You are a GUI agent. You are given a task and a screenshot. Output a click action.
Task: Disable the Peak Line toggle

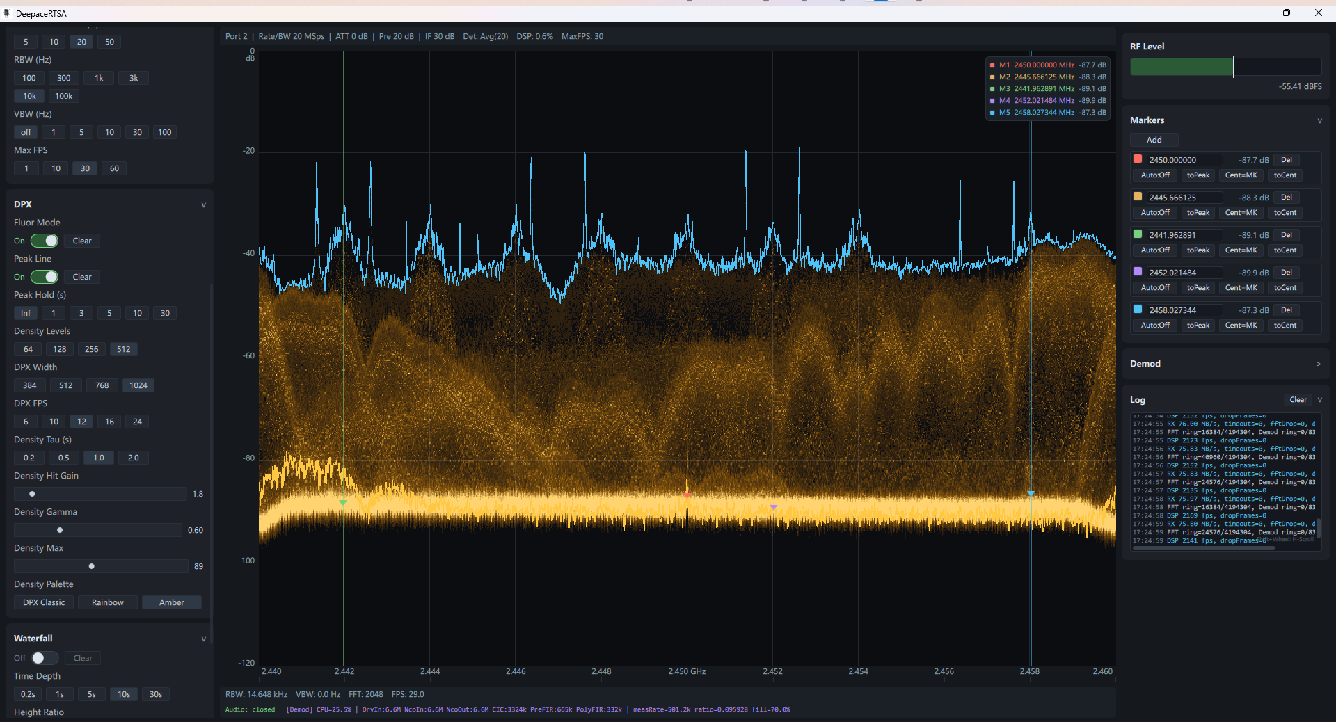click(45, 277)
